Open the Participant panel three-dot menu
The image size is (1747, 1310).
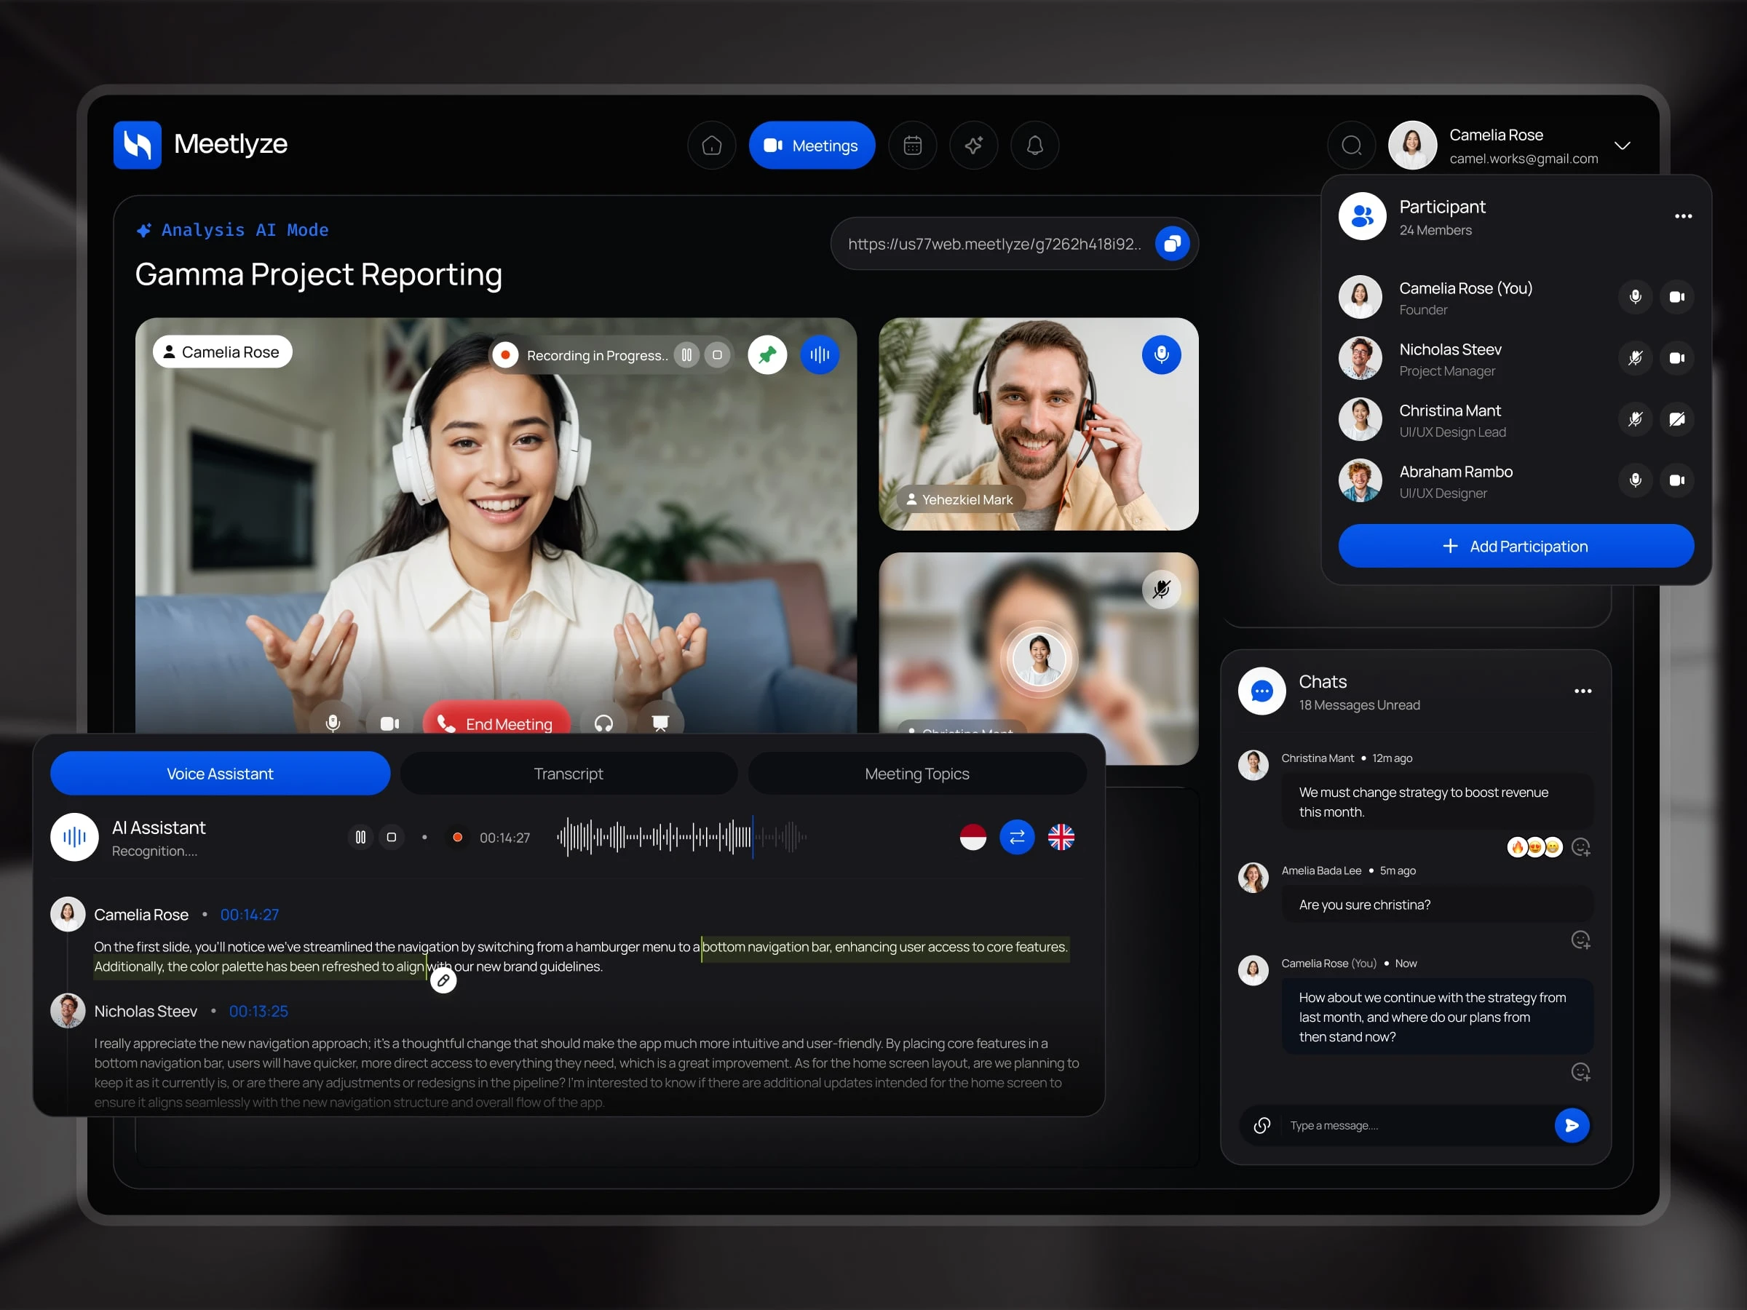[x=1683, y=216]
